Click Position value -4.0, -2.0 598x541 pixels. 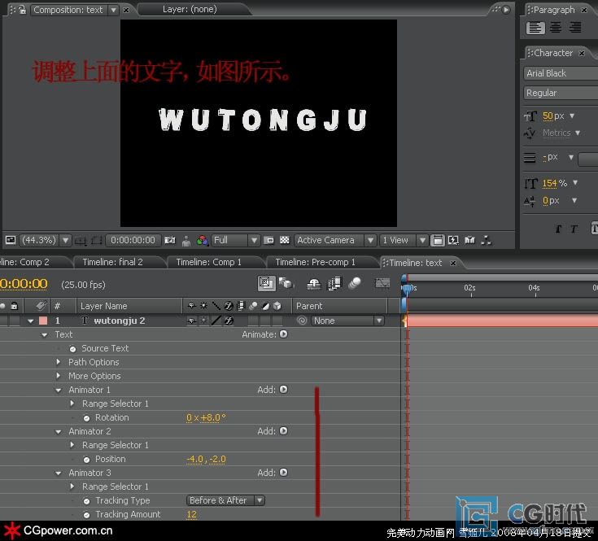206,459
